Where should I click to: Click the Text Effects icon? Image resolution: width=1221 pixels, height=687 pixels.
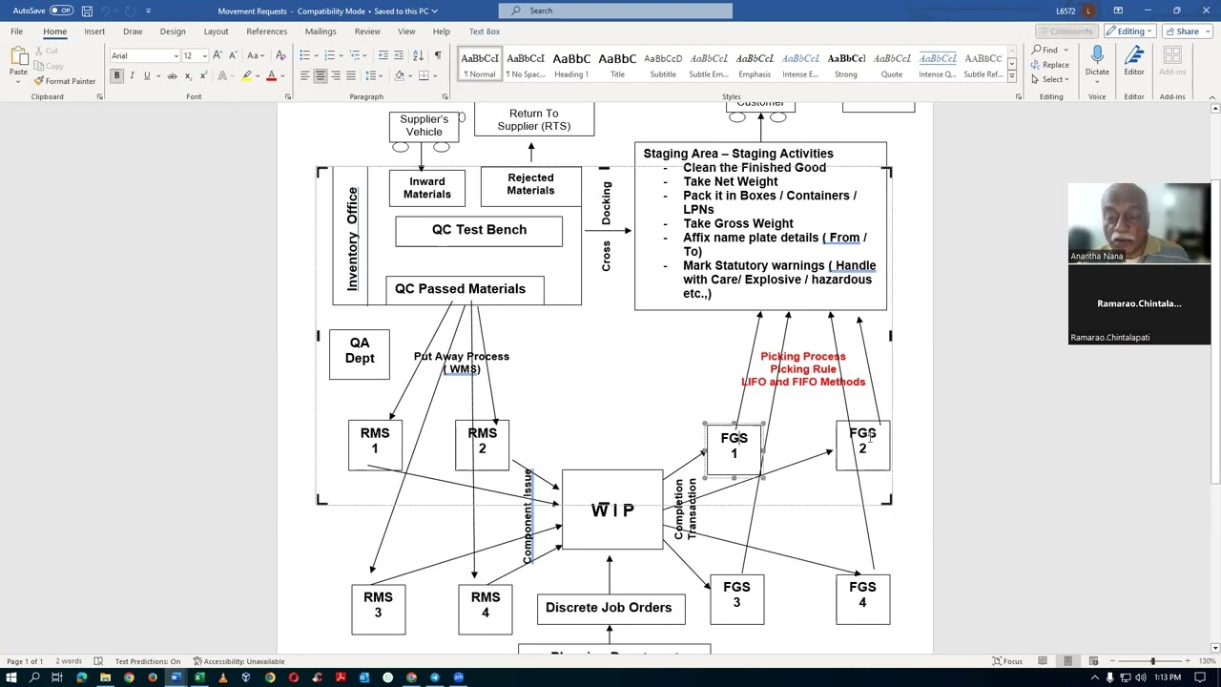point(223,75)
